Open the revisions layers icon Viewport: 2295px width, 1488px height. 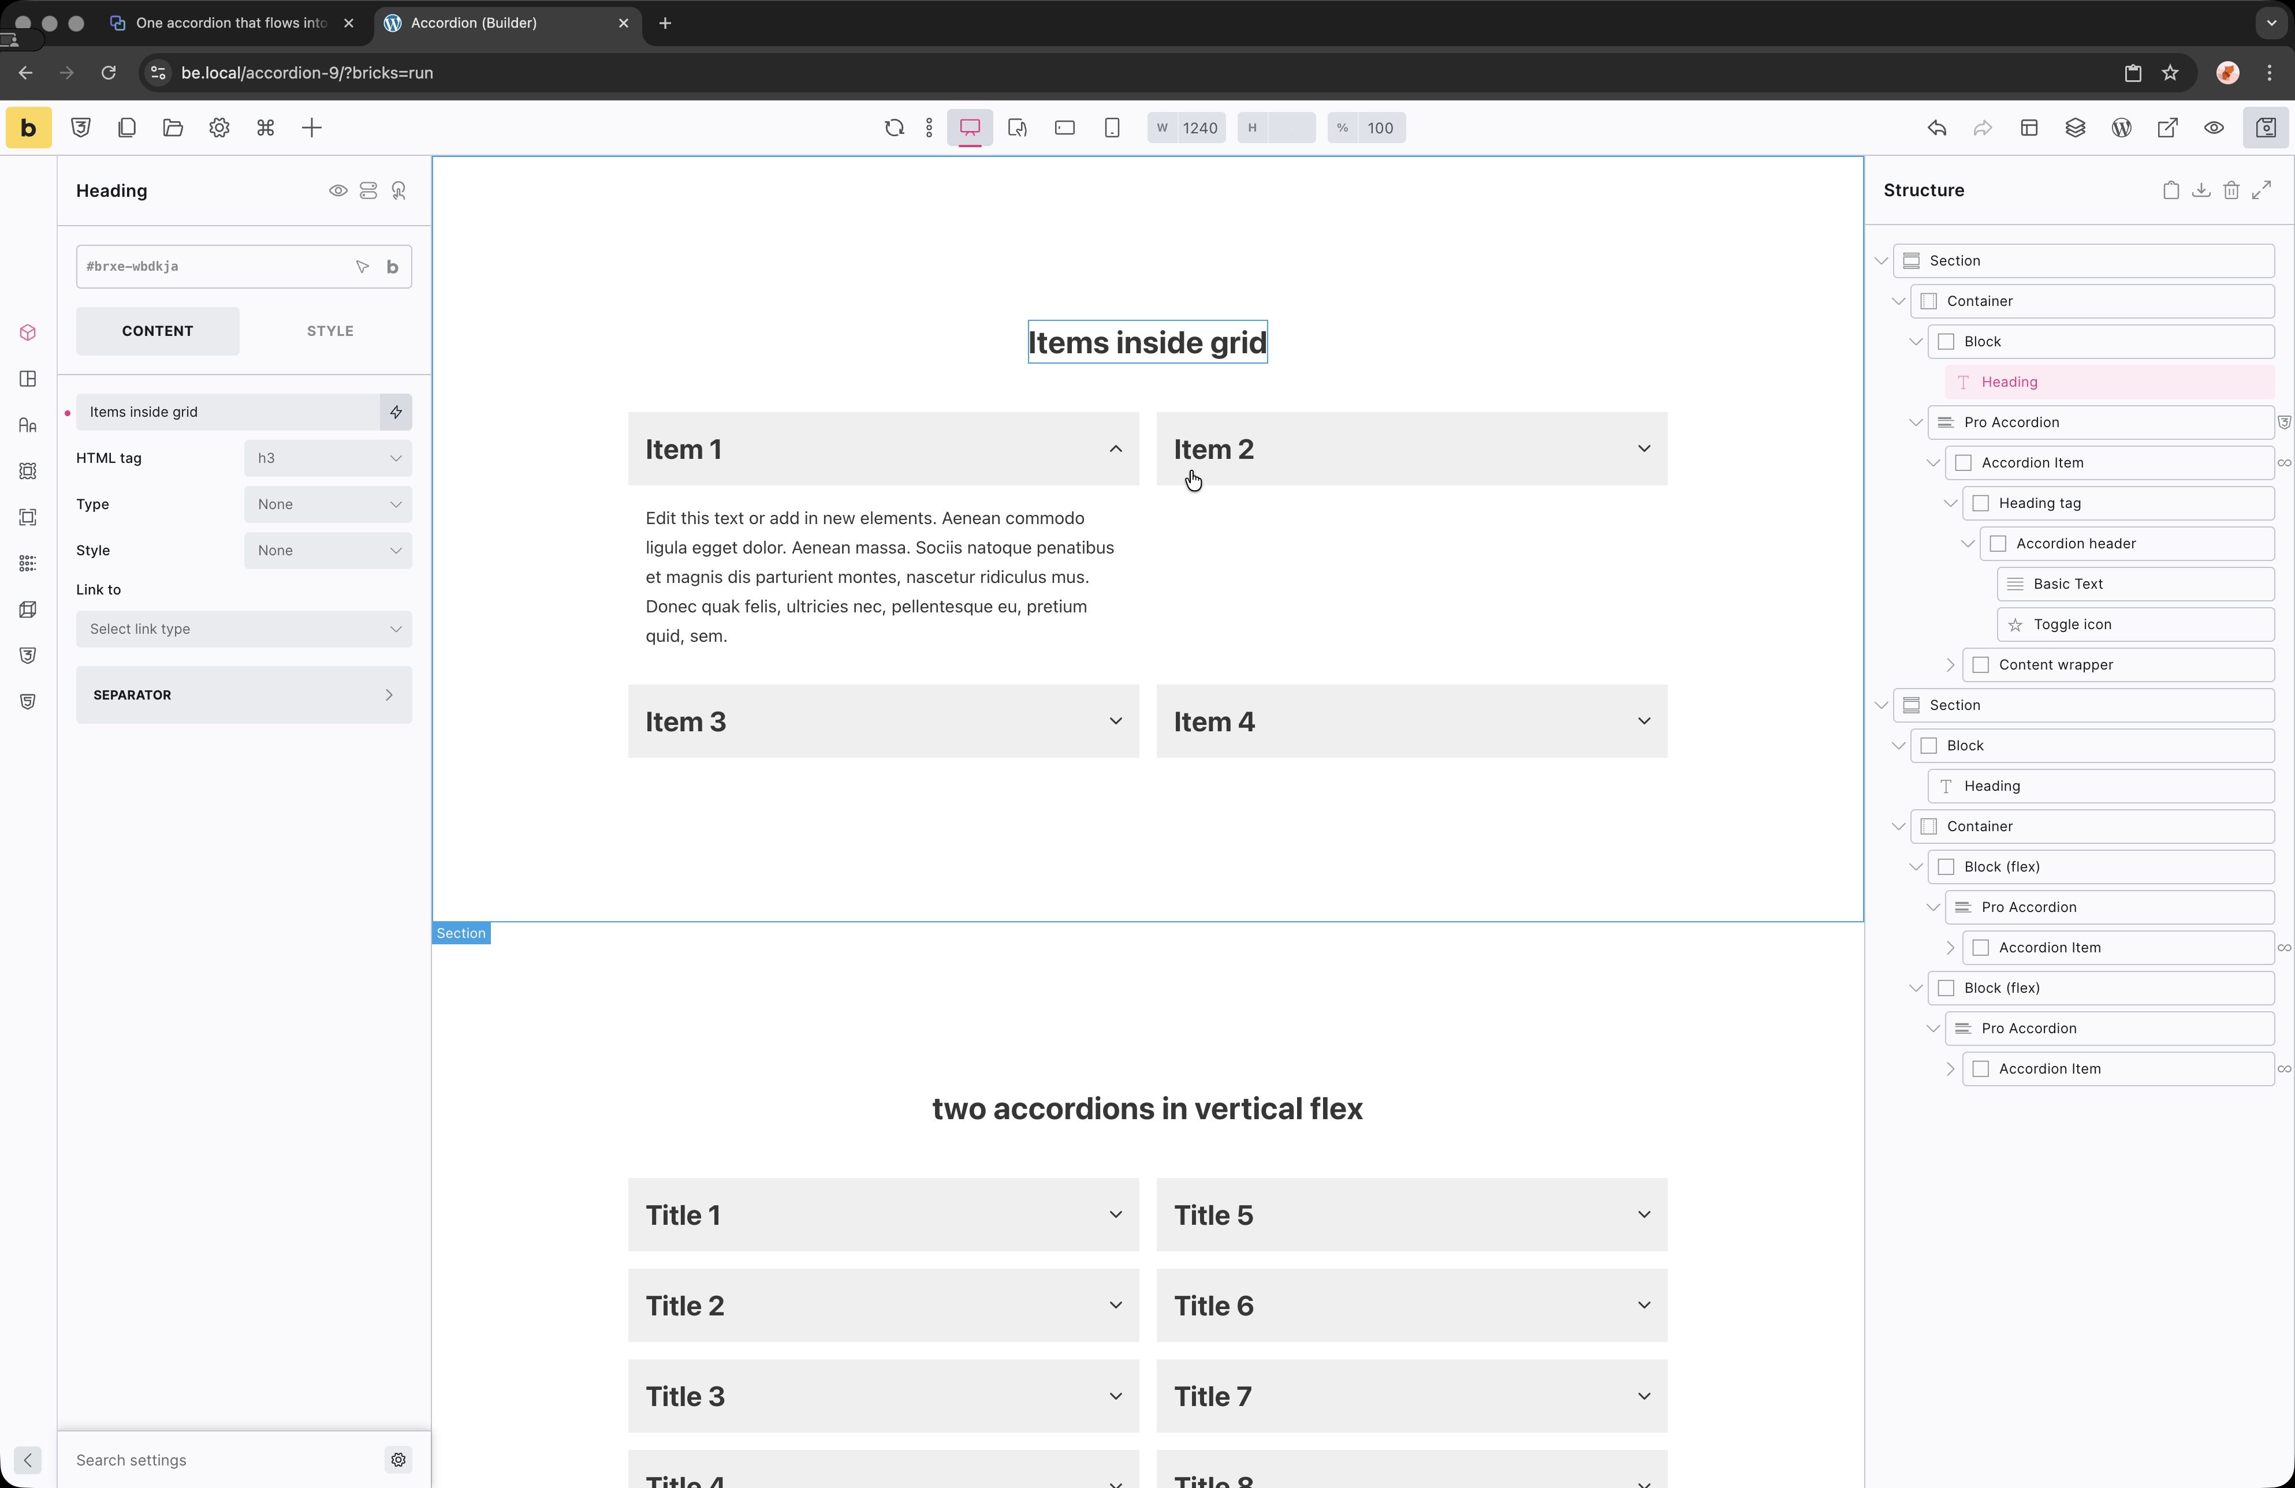click(2075, 128)
